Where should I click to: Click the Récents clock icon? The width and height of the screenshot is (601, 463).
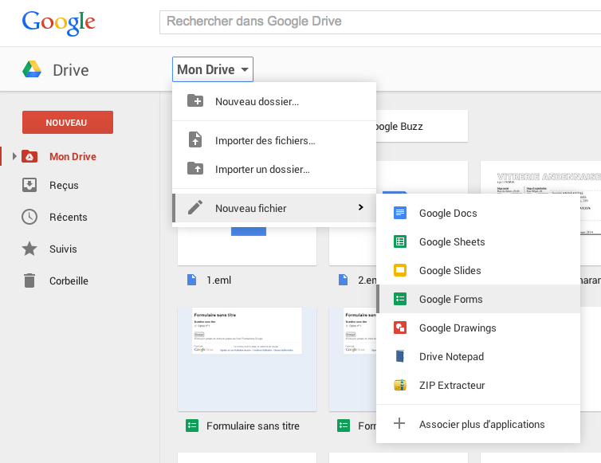click(x=29, y=217)
